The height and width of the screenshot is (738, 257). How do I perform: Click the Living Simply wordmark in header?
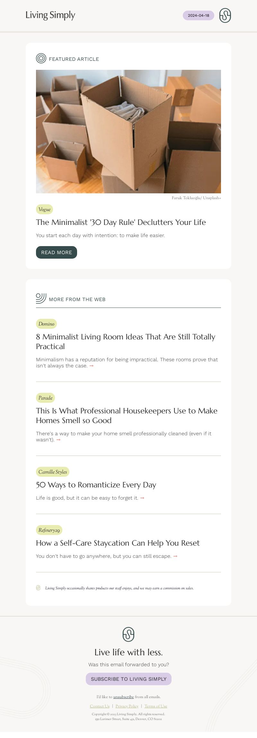coord(50,15)
